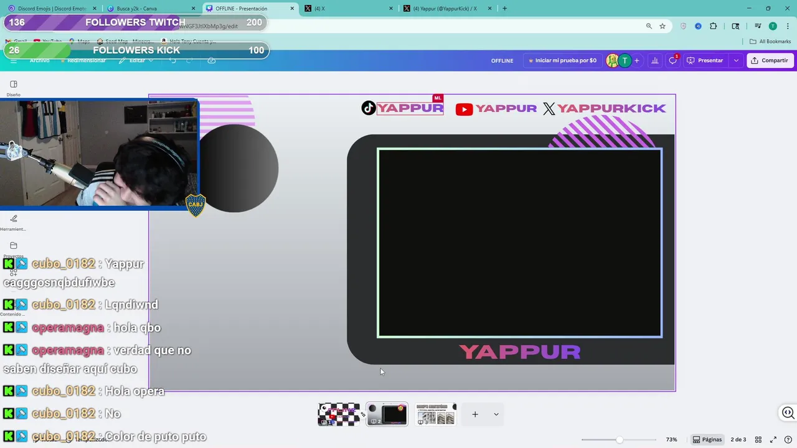Click the frog profile avatar in Canva header
Image resolution: width=797 pixels, height=448 pixels.
click(x=613, y=60)
